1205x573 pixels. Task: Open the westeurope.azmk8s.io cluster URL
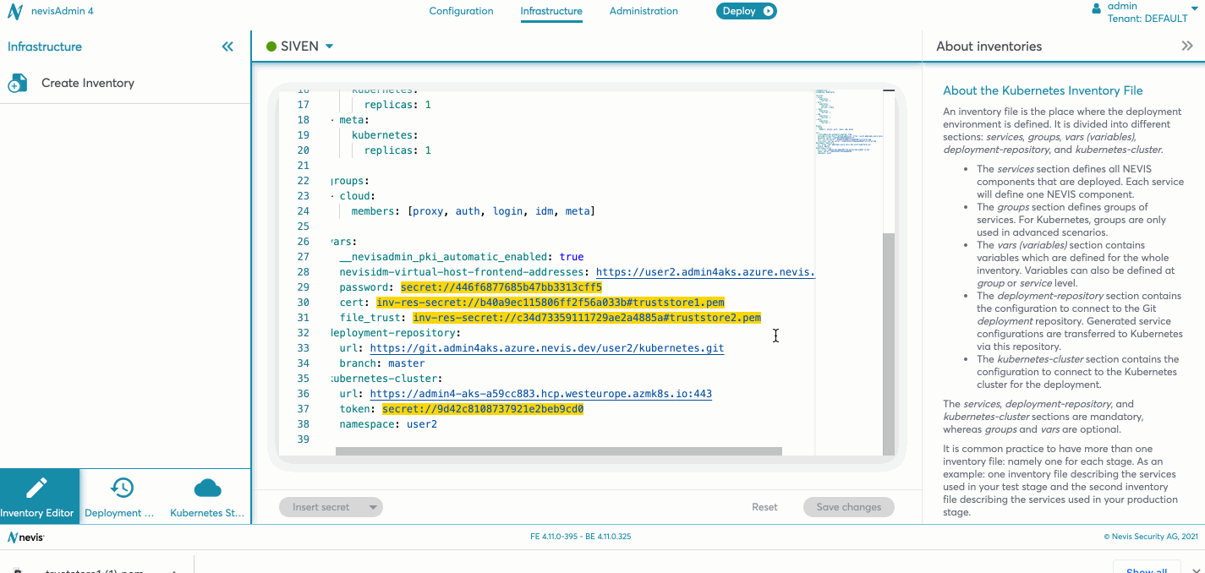(541, 394)
